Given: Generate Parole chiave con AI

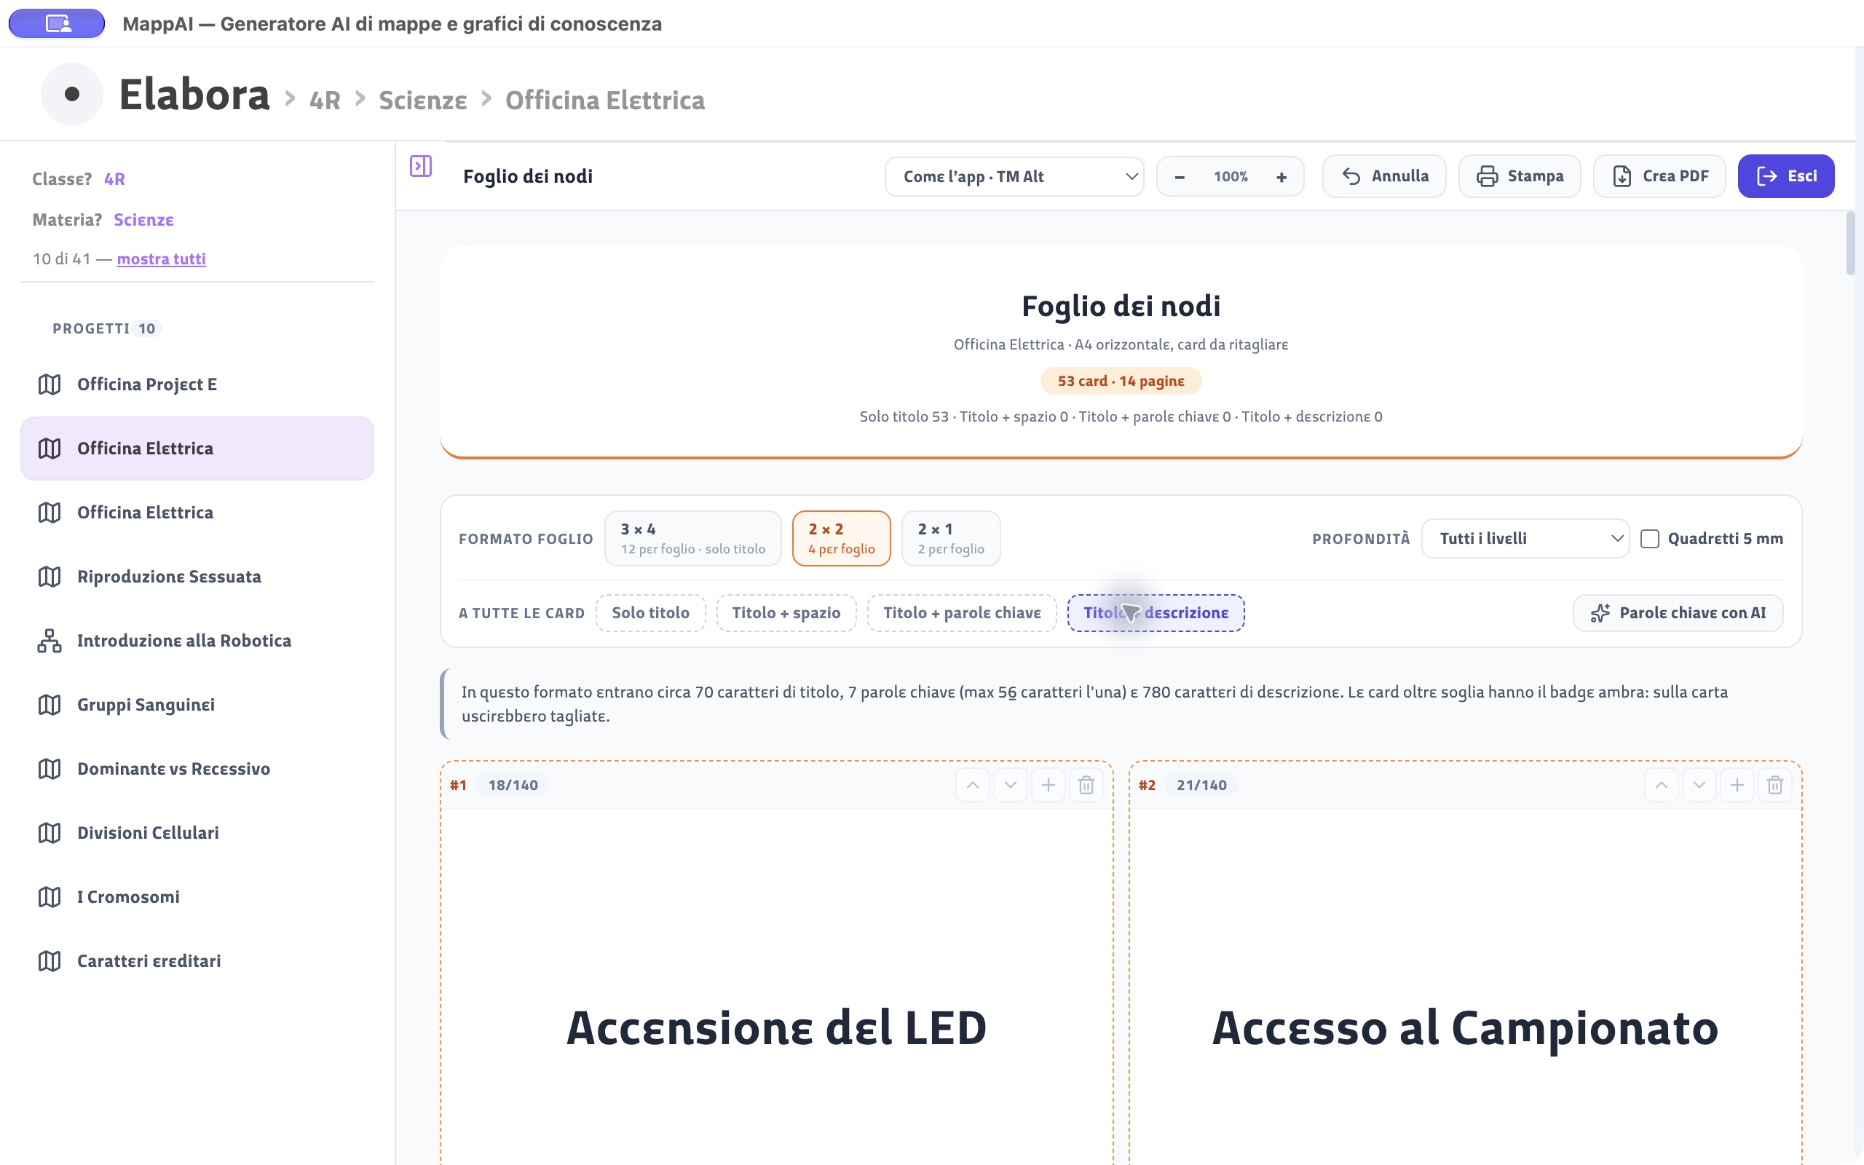Looking at the screenshot, I should tap(1678, 613).
